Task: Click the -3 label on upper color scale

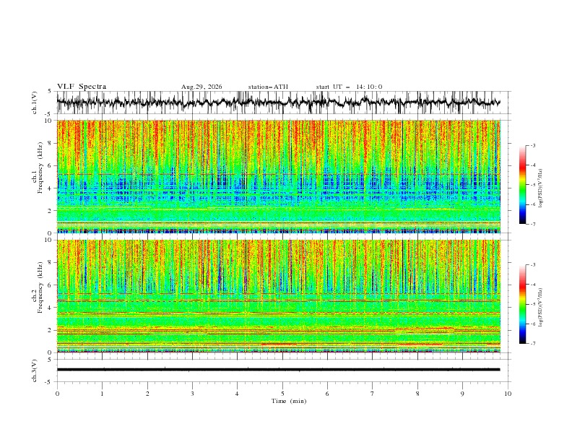Action: 532,145
